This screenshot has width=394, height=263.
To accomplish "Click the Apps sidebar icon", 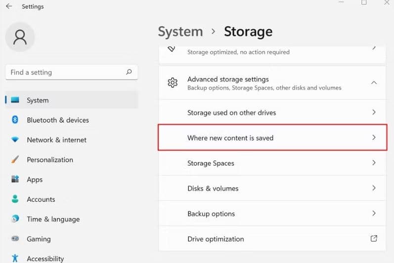I will click(x=15, y=179).
